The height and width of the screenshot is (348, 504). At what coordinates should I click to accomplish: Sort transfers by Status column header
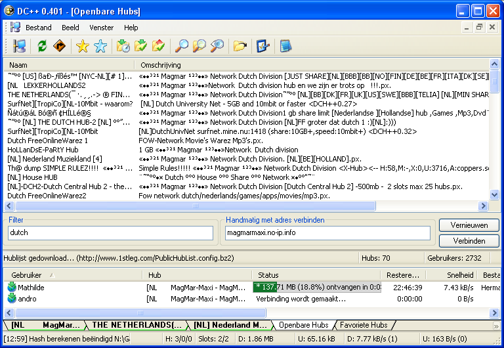[316, 275]
